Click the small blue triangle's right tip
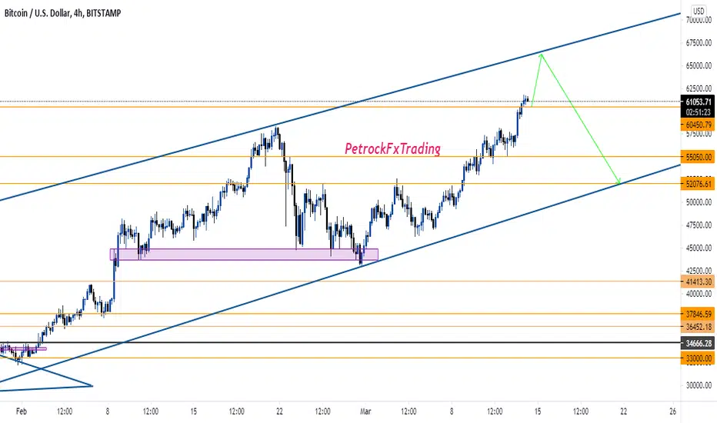Screen dimensions: 717x423 (x=92, y=385)
